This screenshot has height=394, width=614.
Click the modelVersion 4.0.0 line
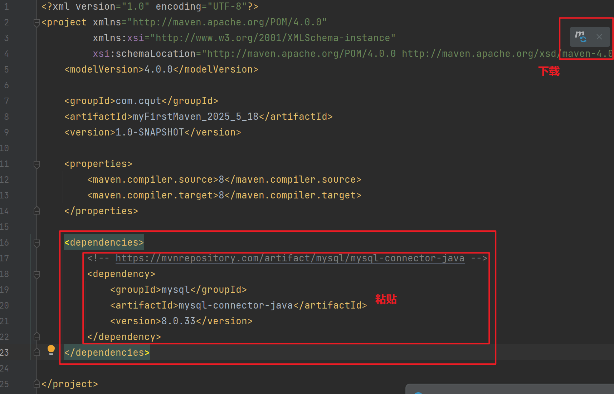[x=161, y=69]
